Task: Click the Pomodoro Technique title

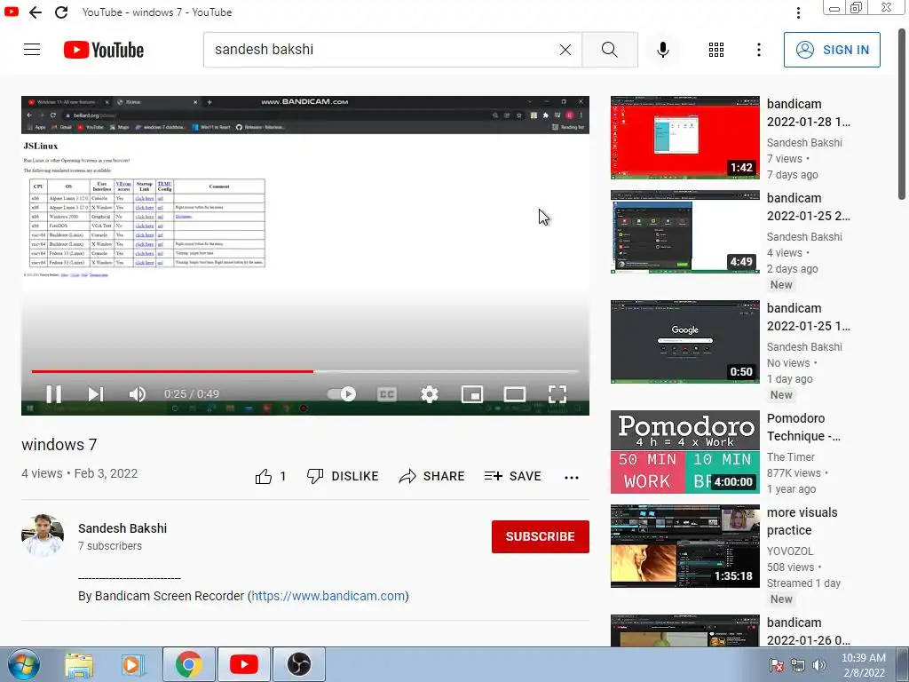Action: [x=803, y=427]
